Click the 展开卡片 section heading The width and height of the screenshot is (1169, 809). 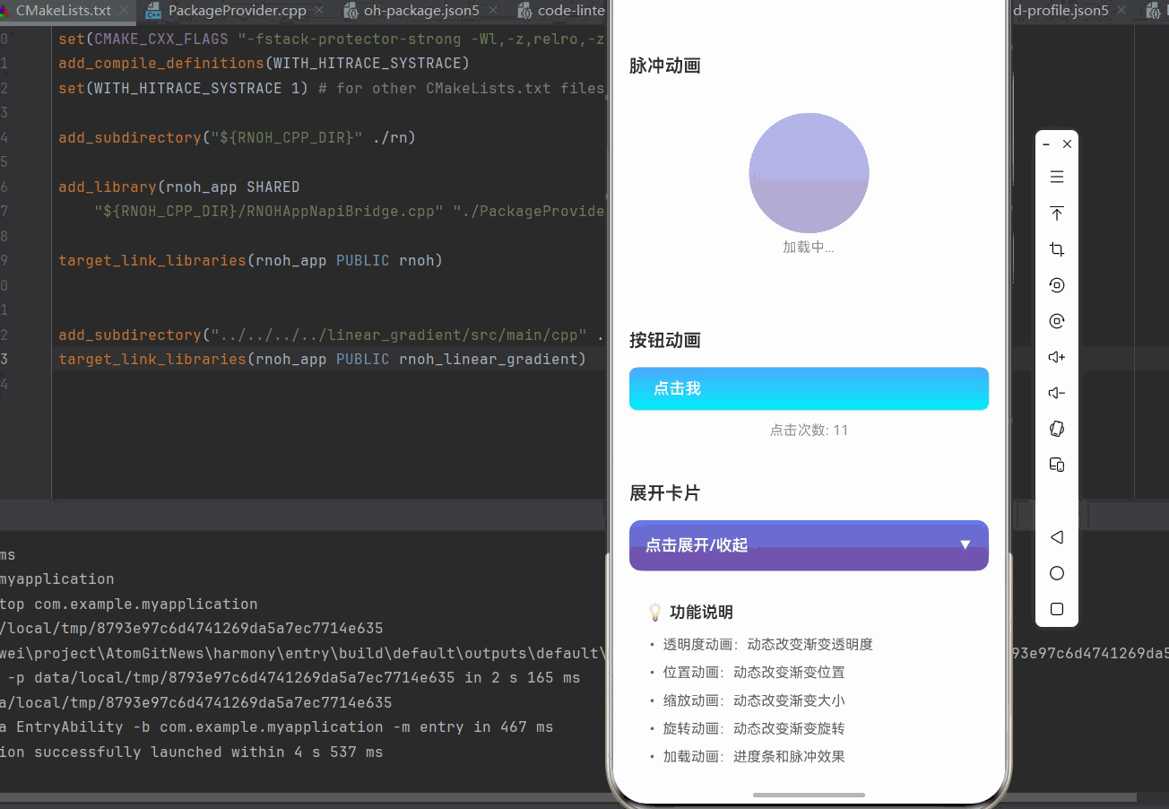pyautogui.click(x=665, y=493)
